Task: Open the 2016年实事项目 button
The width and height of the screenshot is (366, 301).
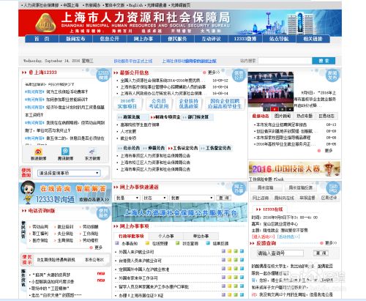Action: (127, 104)
